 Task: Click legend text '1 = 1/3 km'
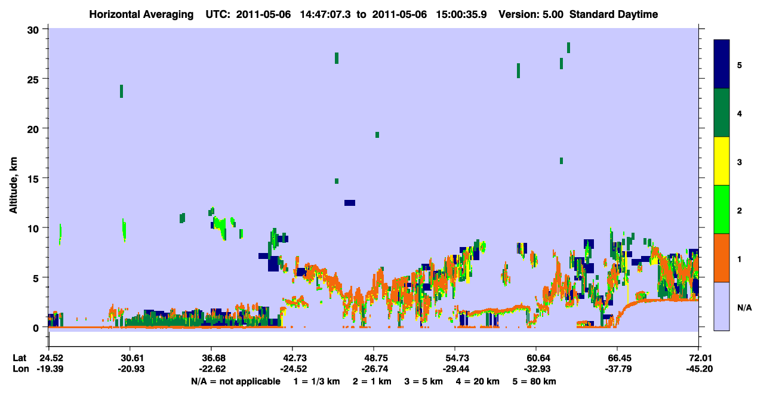click(x=316, y=381)
